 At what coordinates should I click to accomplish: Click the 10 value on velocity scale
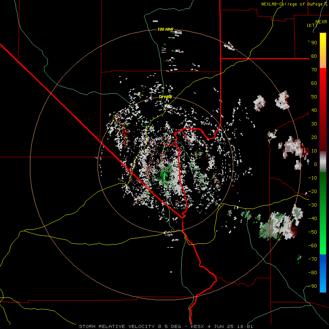pos(314,151)
